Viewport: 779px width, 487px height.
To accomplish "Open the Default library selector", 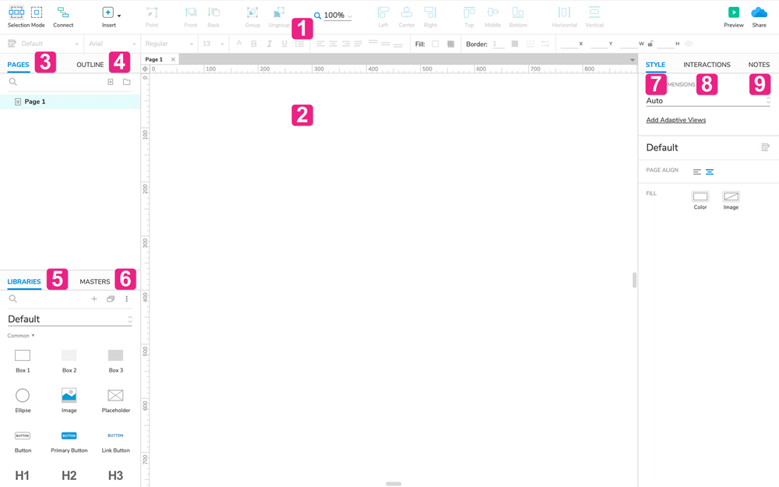I will [x=69, y=319].
